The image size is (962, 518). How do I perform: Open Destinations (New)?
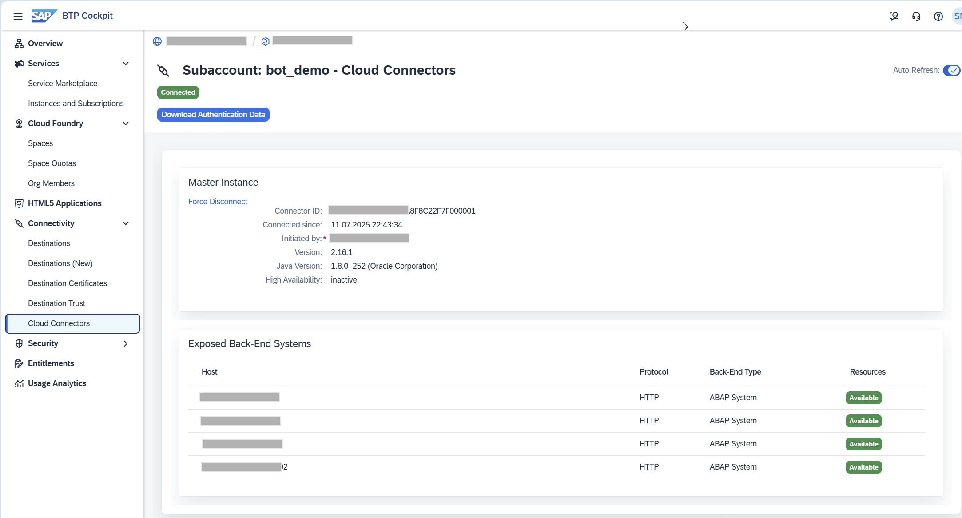coord(60,263)
